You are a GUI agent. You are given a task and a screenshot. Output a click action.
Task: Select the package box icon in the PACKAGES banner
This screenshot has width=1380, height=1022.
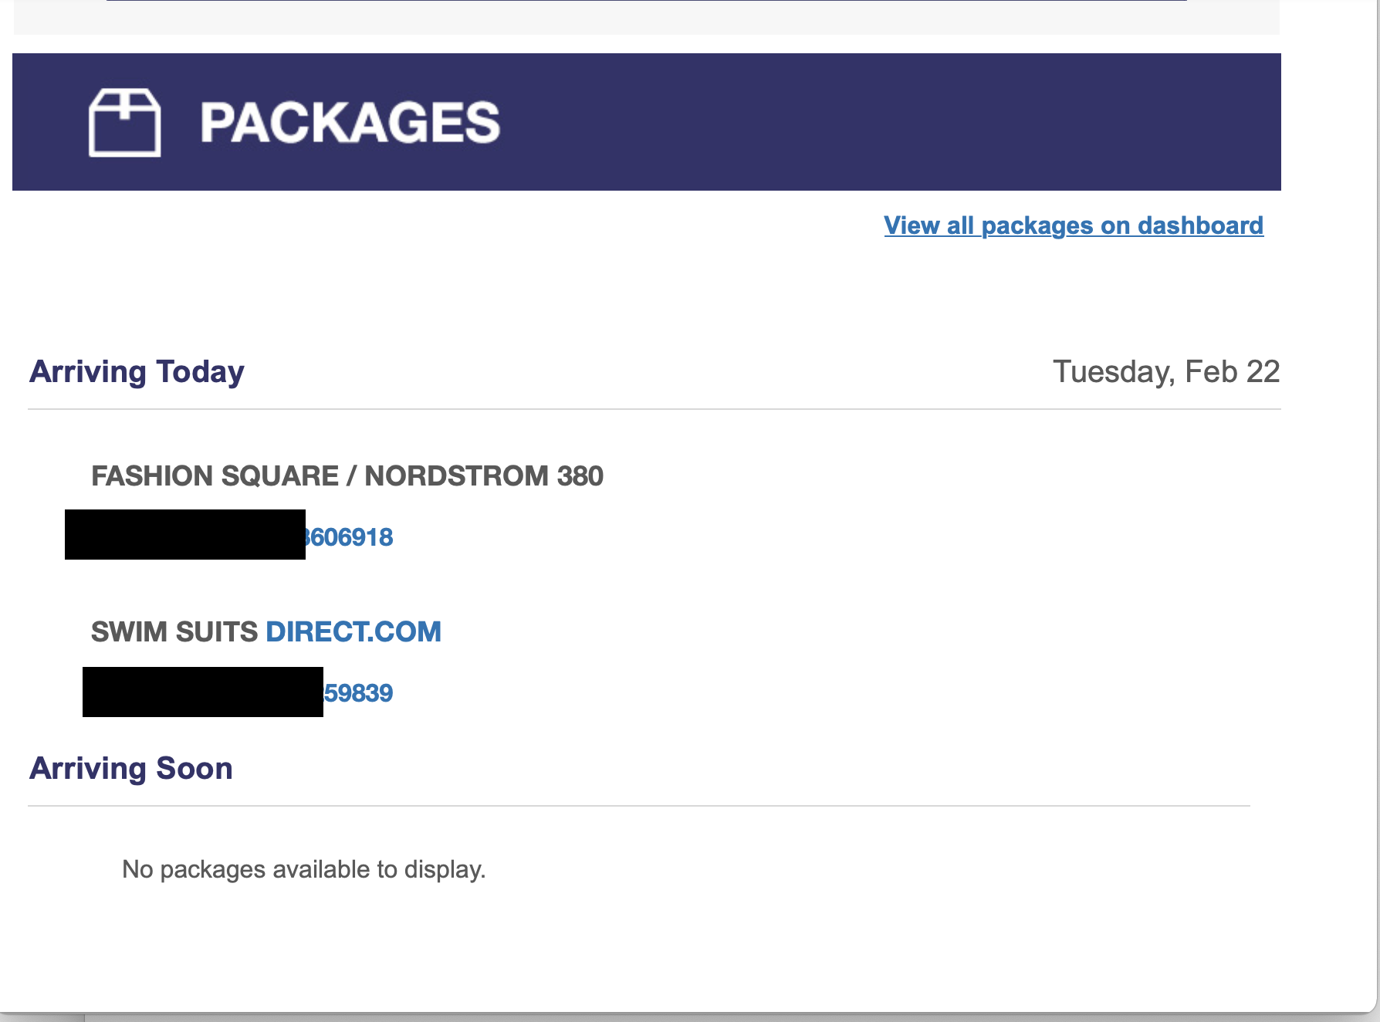(x=126, y=124)
